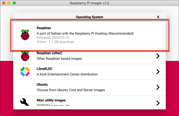Image resolution: width=179 pixels, height=116 pixels.
Task: Open 'Raspbian (other)' list entry title
Action: [x=49, y=53]
